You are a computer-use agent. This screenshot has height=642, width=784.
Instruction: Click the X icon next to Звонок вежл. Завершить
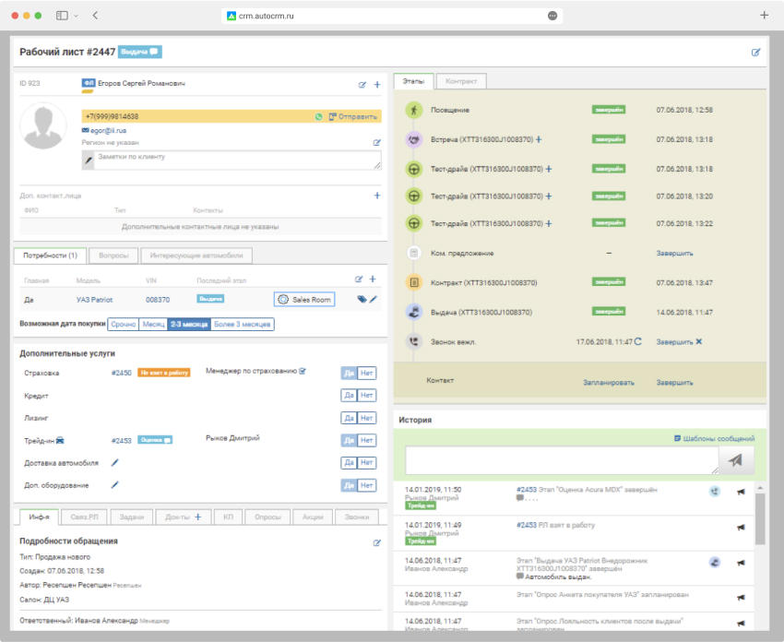[699, 341]
